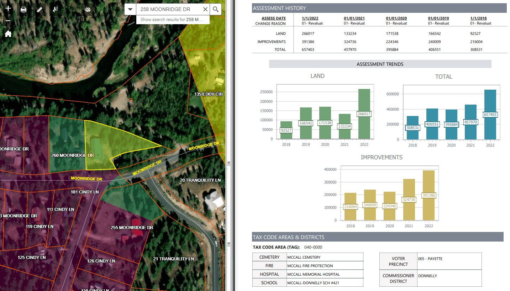The image size is (510, 291).
Task: Click the 005 - PAYETTE voter precinct cell
Action: coord(449,261)
